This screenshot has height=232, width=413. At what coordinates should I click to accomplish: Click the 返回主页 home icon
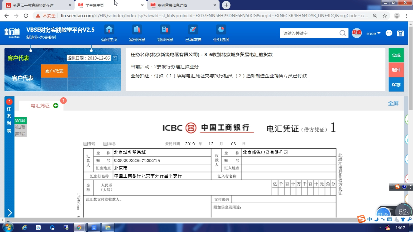tap(109, 30)
